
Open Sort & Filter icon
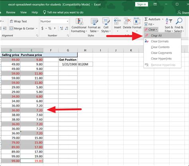(169, 21)
